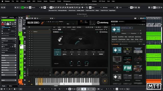Click the Stop button in transport
Screen dimensions: 163x91
(84, 89)
